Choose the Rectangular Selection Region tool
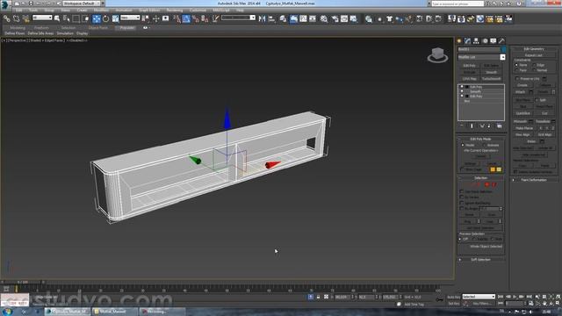 tap(76, 18)
